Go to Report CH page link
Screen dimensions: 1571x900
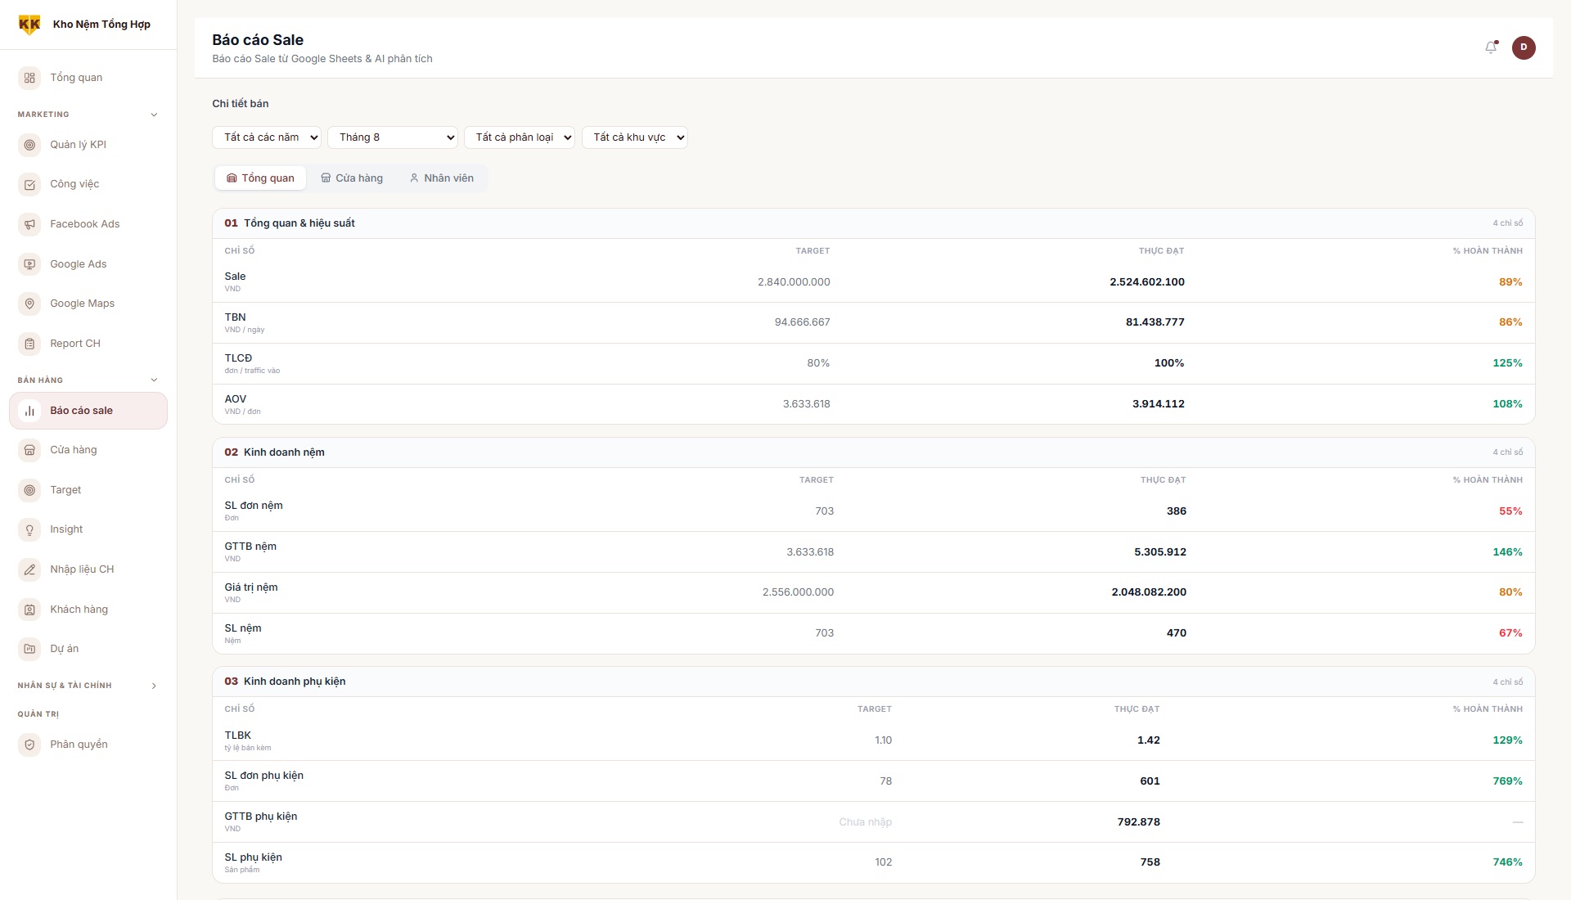pyautogui.click(x=88, y=344)
